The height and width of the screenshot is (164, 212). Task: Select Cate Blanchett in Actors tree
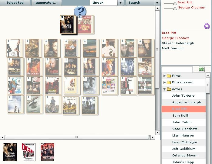[x=183, y=129]
